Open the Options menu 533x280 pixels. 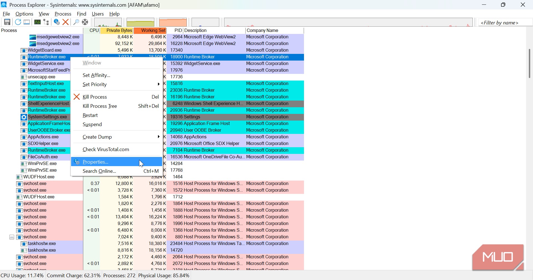coord(24,14)
